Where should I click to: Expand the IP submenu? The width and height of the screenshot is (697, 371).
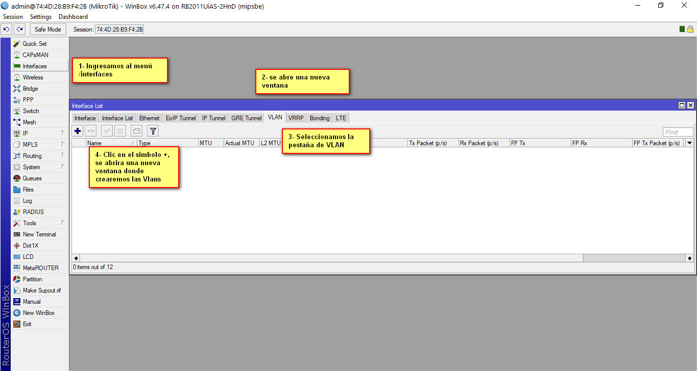(26, 134)
